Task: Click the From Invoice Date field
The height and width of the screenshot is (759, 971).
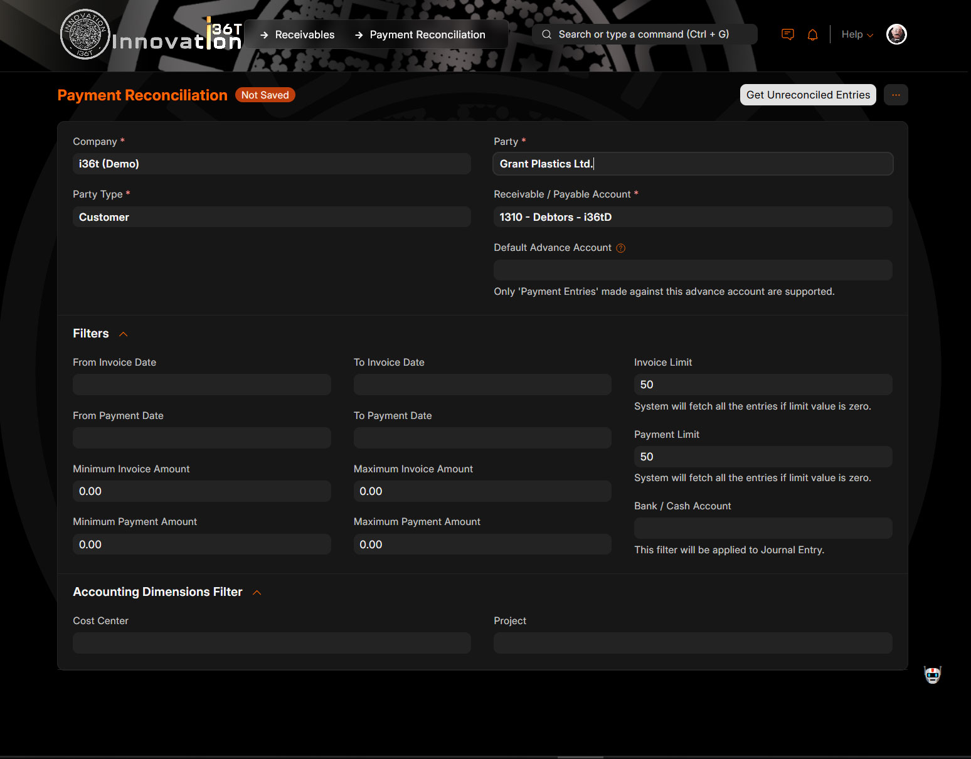Action: (201, 385)
